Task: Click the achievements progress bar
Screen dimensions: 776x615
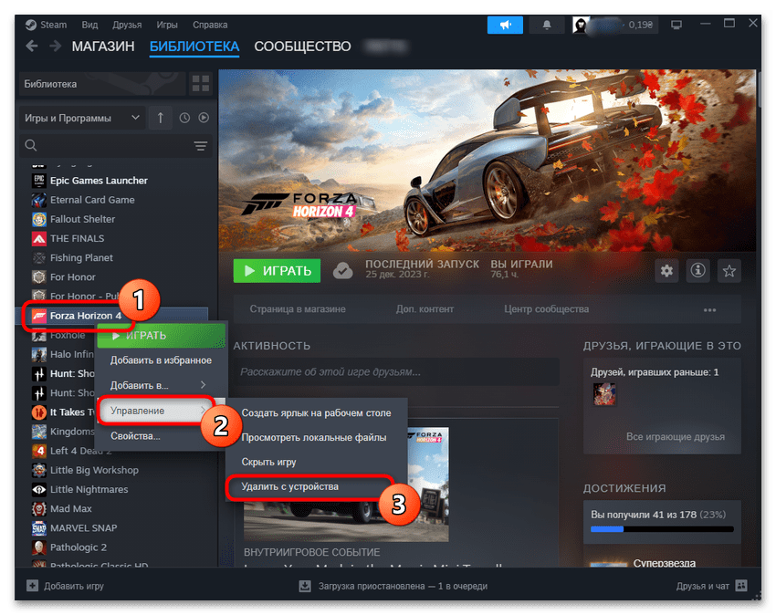Action: pyautogui.click(x=662, y=529)
